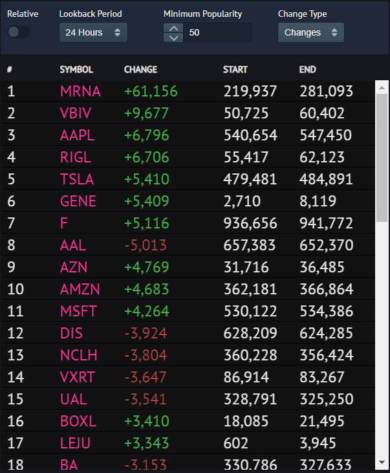This screenshot has height=473, width=390.
Task: Open the F symbol link
Action: 63,223
